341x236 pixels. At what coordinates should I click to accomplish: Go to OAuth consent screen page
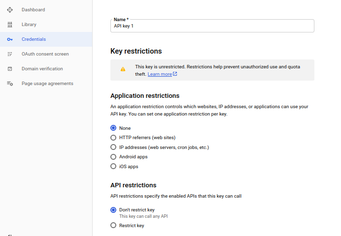(45, 54)
